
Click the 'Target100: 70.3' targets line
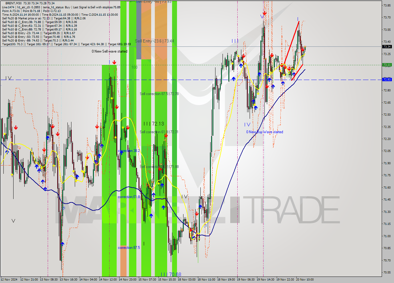coord(66,44)
